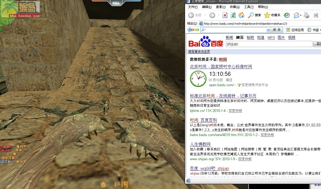Click the page icon in the address bar
This screenshot has width=321, height=189.
(x=201, y=23)
